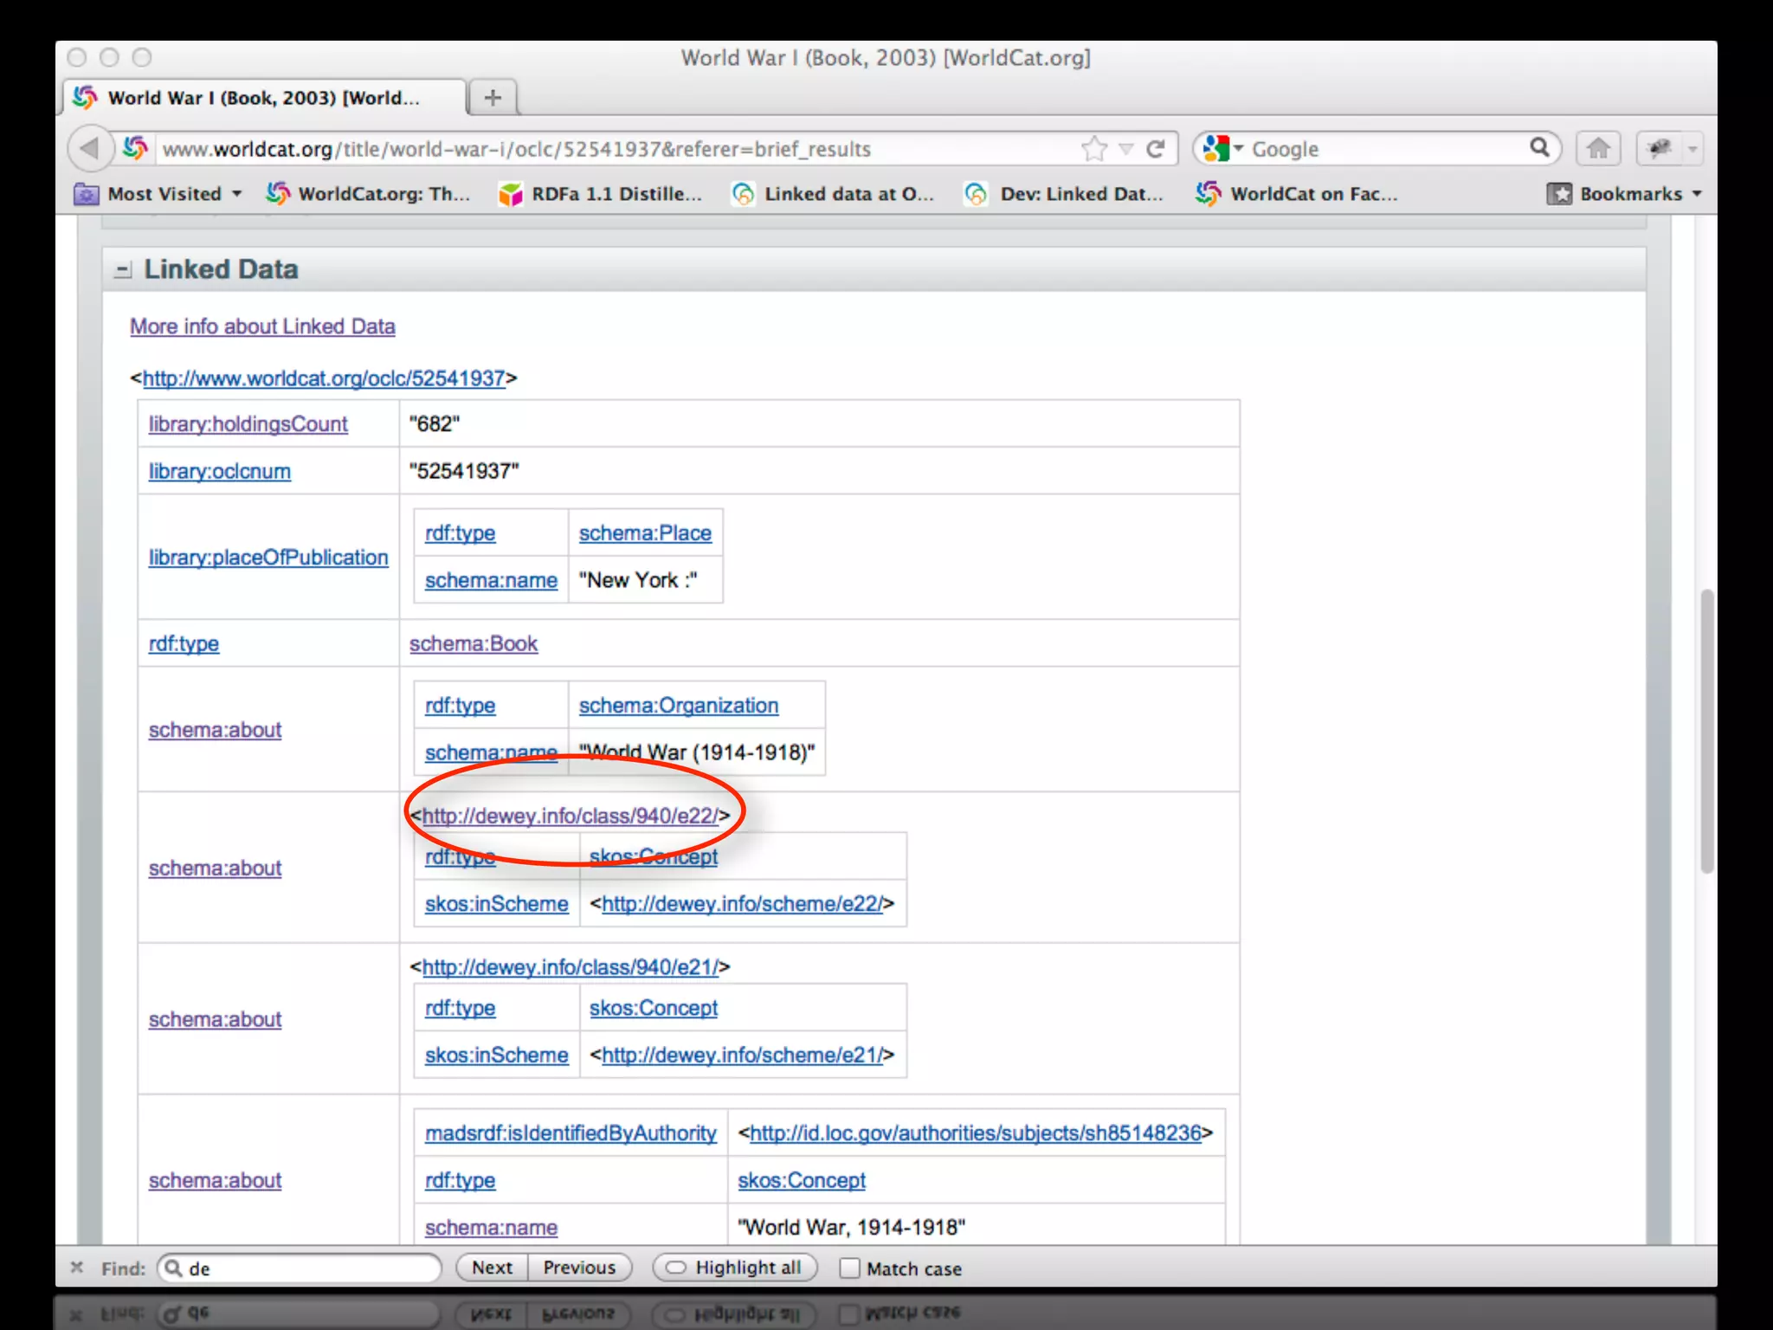Open a new tab with plus button

493,98
